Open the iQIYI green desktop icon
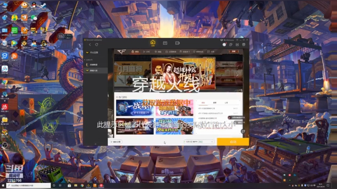 [x=15, y=31]
